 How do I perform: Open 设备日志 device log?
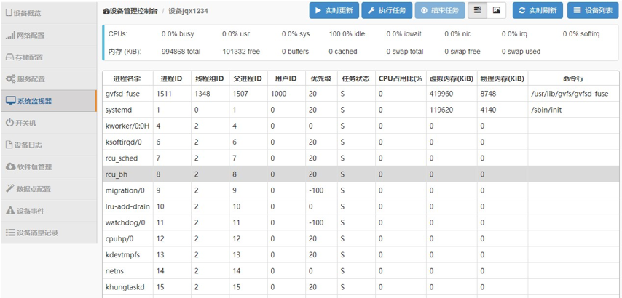click(48, 145)
